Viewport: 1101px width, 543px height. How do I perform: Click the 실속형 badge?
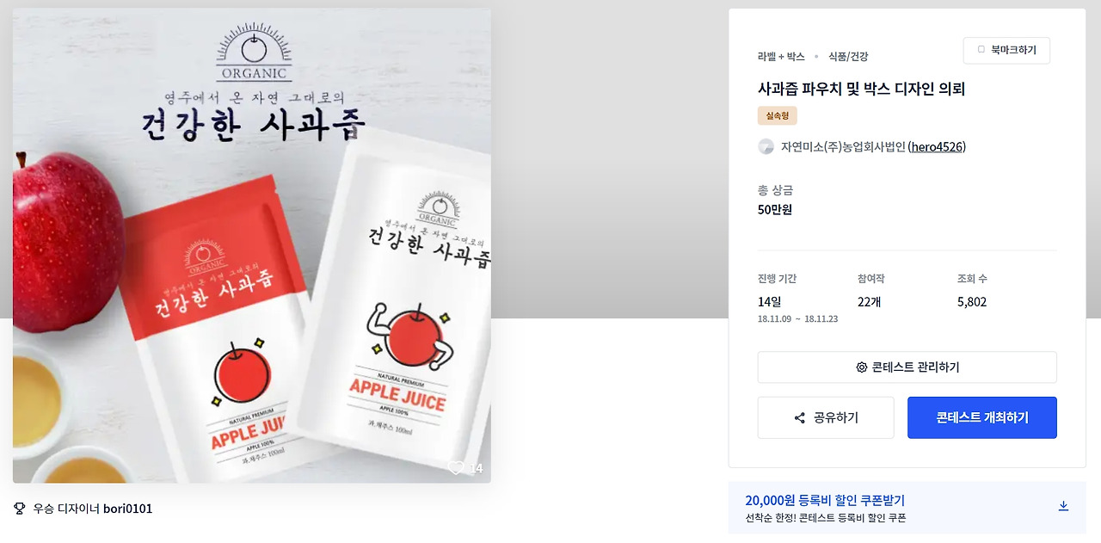coord(778,115)
